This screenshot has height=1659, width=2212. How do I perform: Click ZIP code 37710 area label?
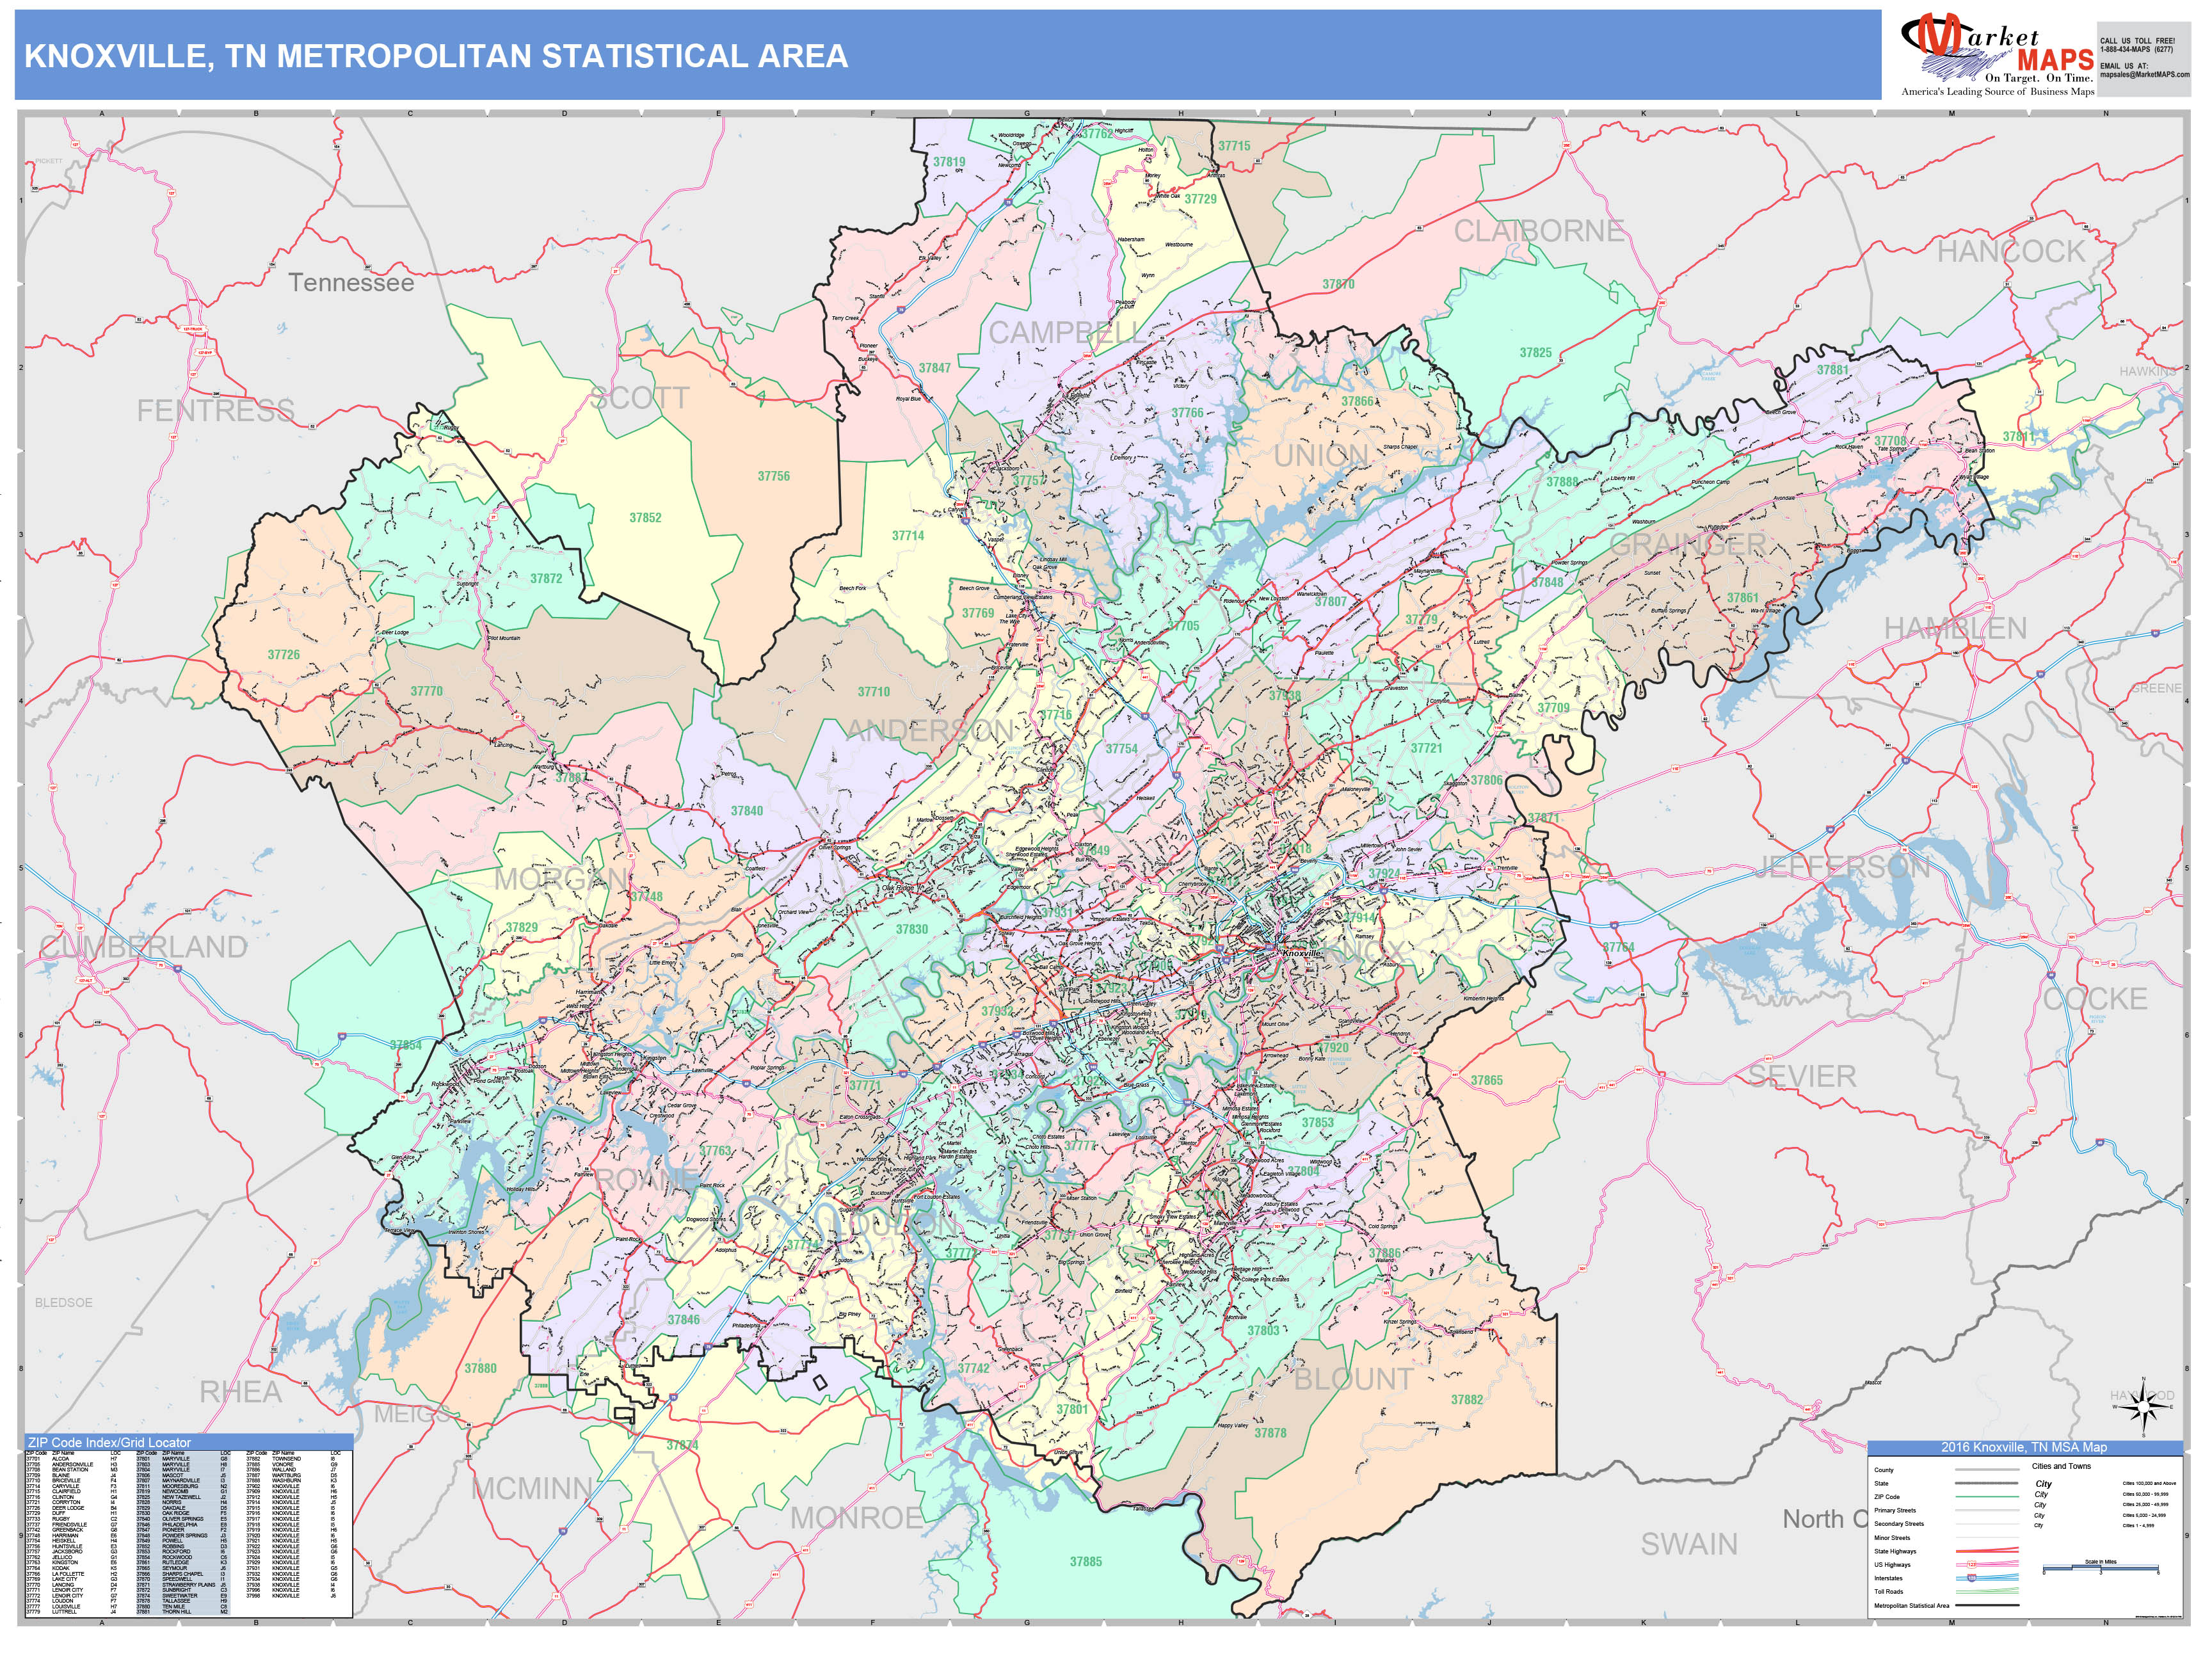(x=873, y=692)
